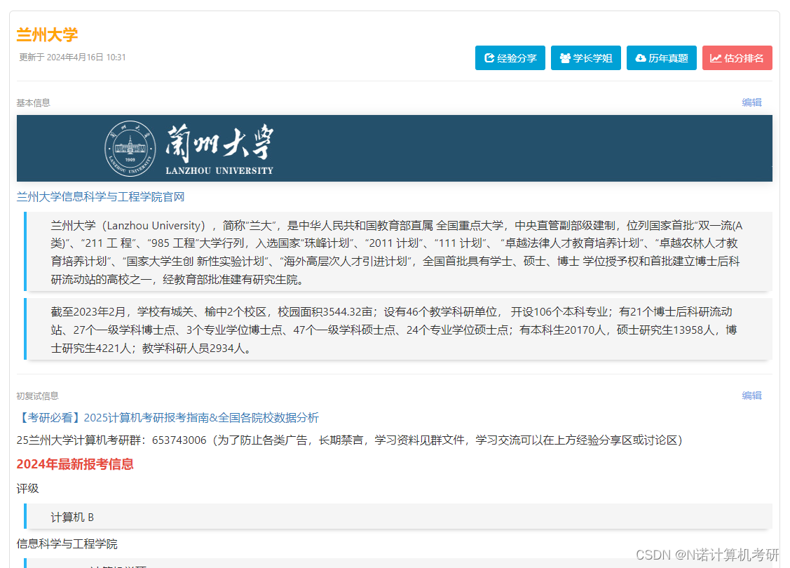
Task: Click the 初复试信息 section label
Action: point(37,396)
